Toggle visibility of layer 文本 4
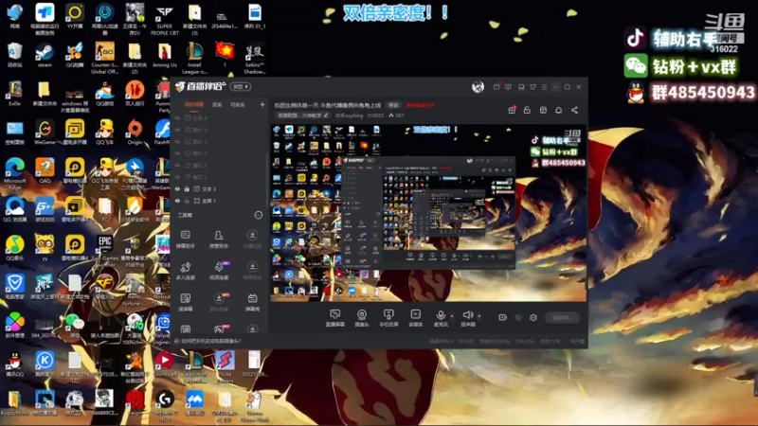Viewport: 758px width, 426px height. pyautogui.click(x=177, y=117)
